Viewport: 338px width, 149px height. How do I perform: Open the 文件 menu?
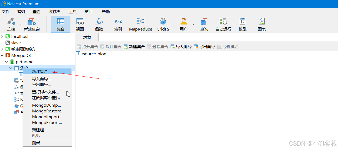point(6,12)
